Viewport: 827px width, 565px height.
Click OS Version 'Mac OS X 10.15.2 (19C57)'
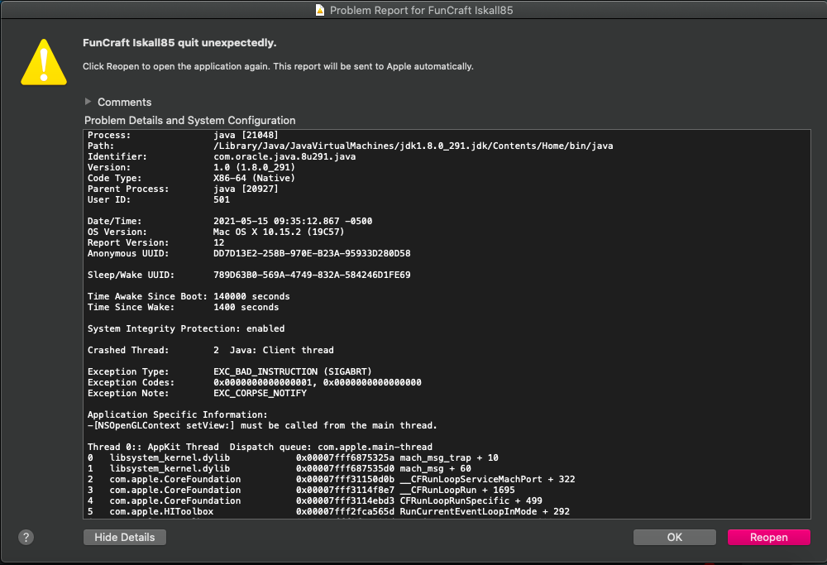[x=279, y=232]
